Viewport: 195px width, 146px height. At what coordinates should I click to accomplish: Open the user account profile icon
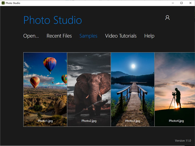[167, 17]
